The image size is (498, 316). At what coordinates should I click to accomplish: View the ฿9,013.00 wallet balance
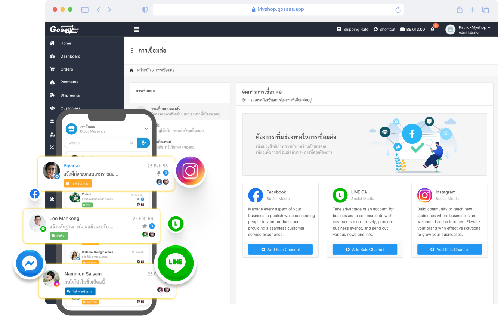(x=413, y=30)
